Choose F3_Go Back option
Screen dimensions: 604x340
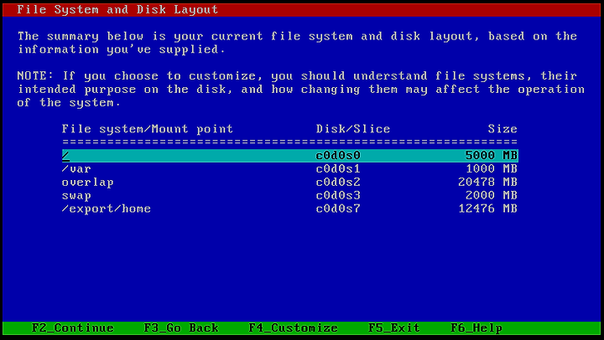pyautogui.click(x=181, y=328)
